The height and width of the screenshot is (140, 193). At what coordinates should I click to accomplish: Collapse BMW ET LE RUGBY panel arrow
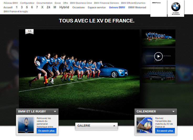pyautogui.click(x=55, y=111)
